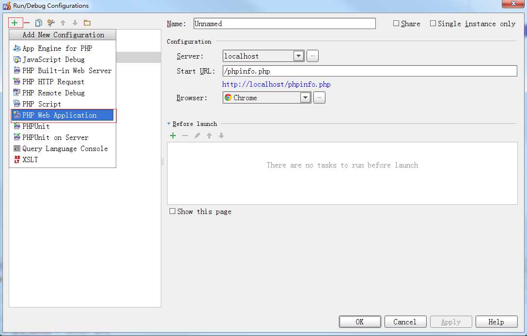Create new folder with the toolbar folder icon
The height and width of the screenshot is (336, 527).
coord(87,23)
